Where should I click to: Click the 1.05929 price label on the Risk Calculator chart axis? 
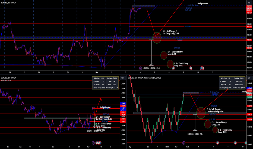pos(123,121)
